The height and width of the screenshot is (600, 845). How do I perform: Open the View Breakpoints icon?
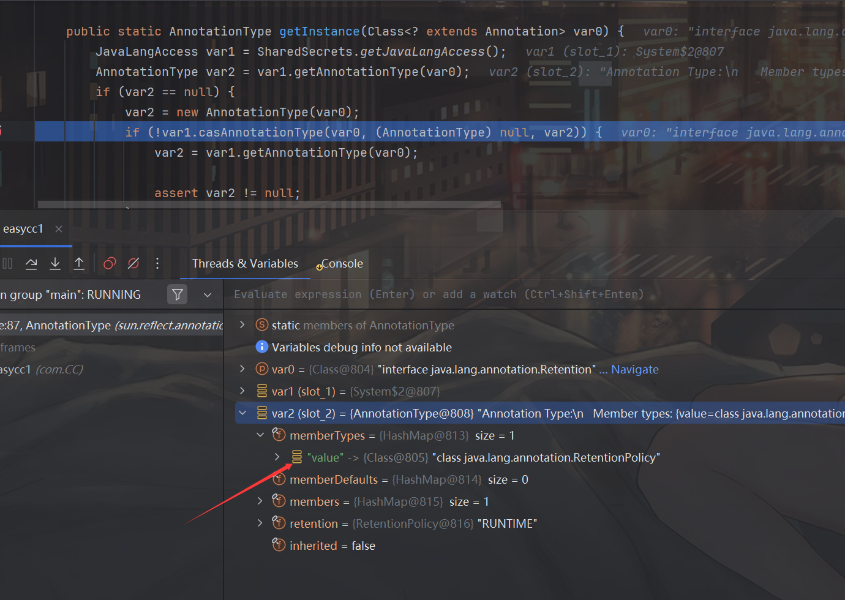tap(110, 263)
